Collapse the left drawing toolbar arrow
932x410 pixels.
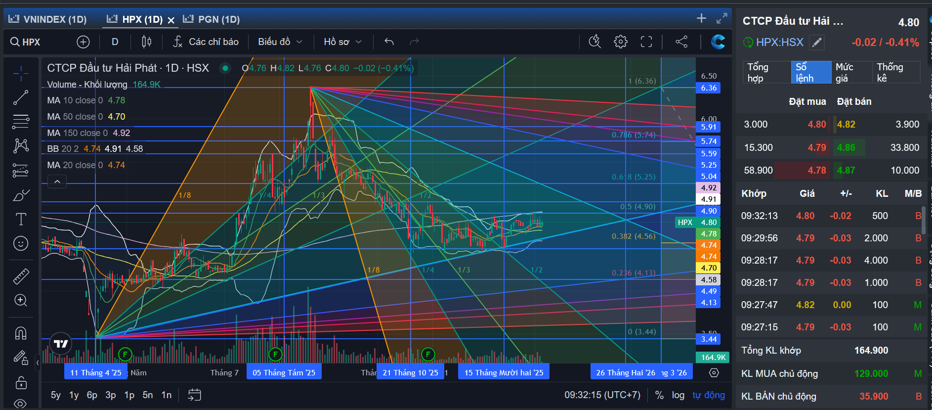click(38, 363)
